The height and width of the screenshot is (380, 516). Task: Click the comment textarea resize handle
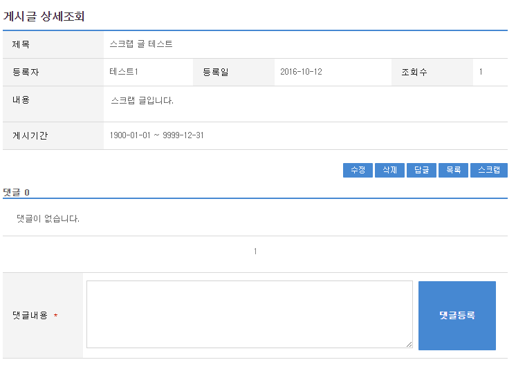[409, 344]
